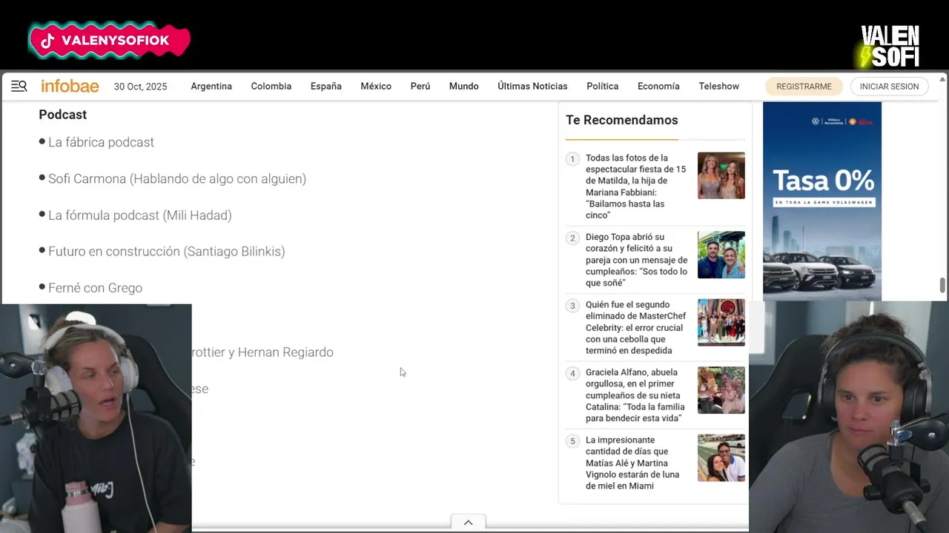
Task: Click the infobae logo
Action: 70,87
